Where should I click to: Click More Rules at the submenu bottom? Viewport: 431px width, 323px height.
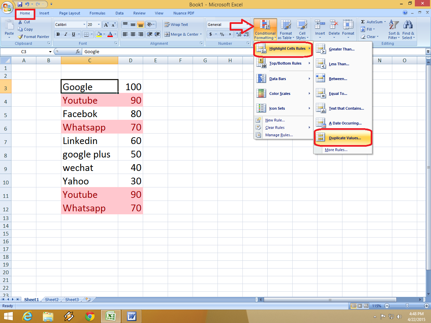click(336, 150)
